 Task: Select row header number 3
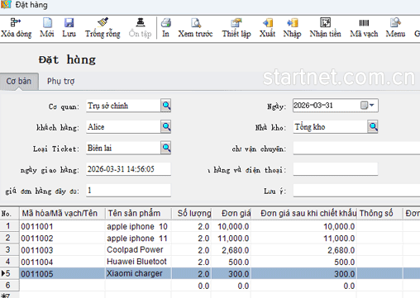[10, 250]
